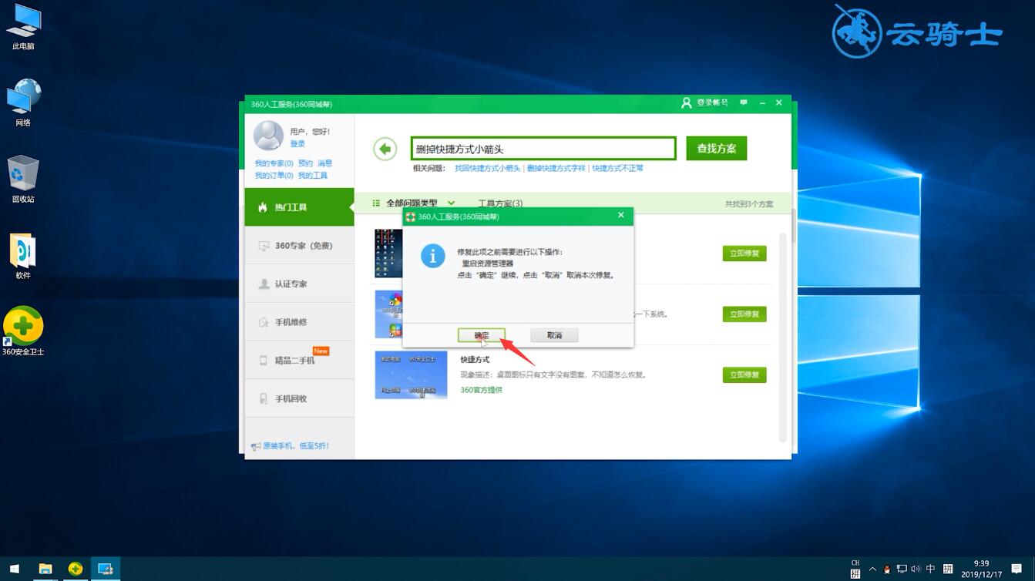Screen dimensions: 1035x581
Task: Open 我的专家(0) link
Action: [x=274, y=163]
